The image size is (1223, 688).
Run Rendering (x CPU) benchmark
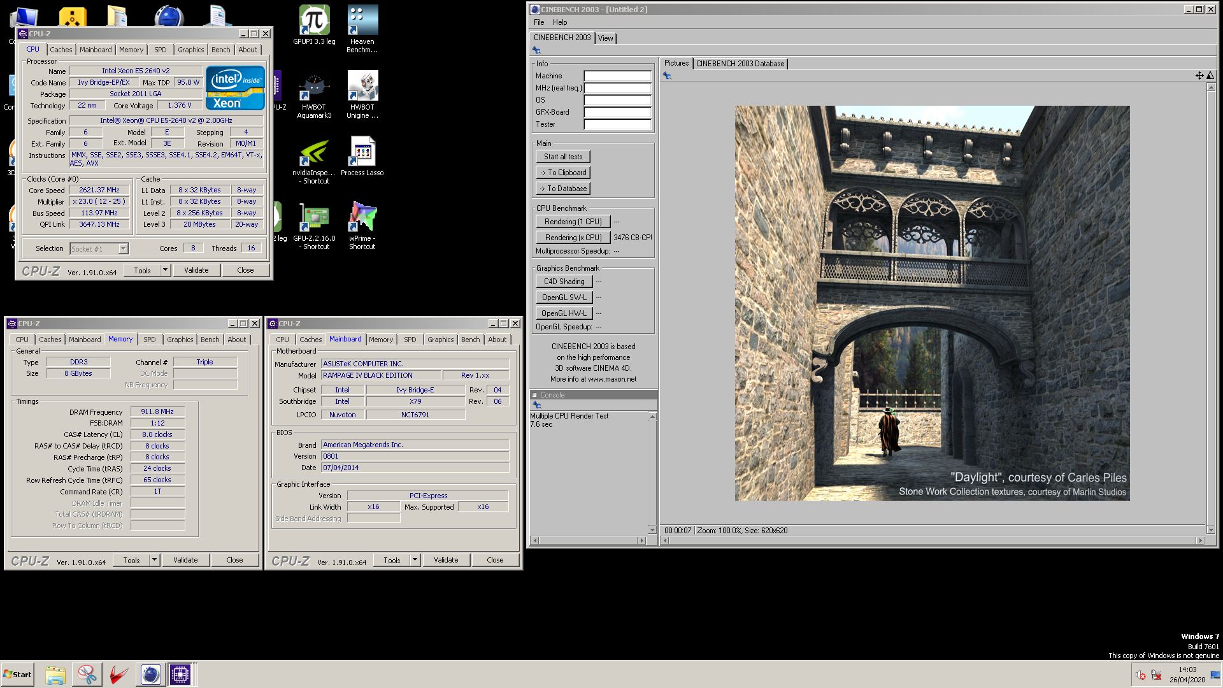point(573,238)
